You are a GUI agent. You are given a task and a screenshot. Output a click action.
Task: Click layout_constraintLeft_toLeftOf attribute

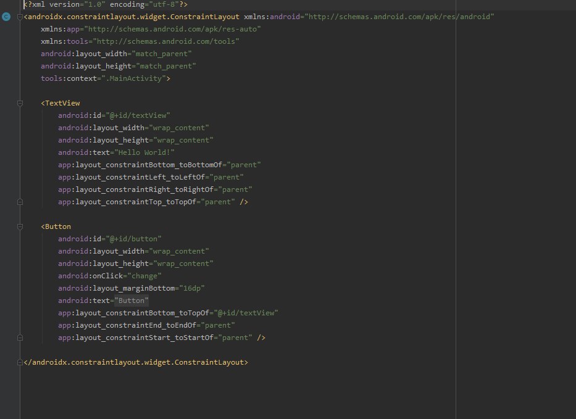point(151,177)
